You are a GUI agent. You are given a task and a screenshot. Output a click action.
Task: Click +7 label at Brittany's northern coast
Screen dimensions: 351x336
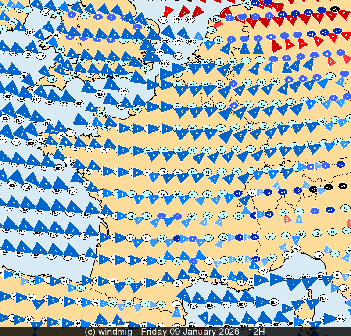71,132
